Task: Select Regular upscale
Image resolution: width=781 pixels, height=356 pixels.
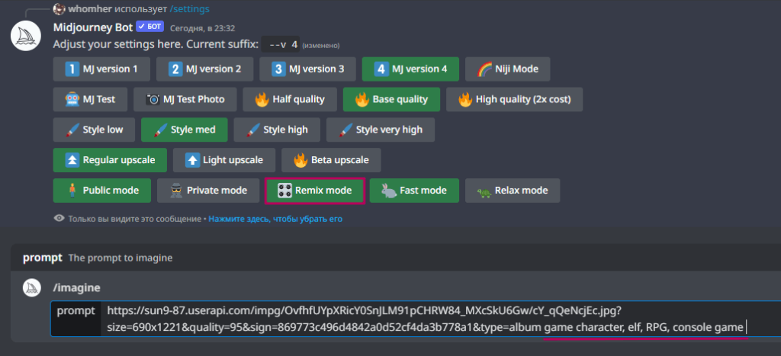Action: click(x=110, y=160)
